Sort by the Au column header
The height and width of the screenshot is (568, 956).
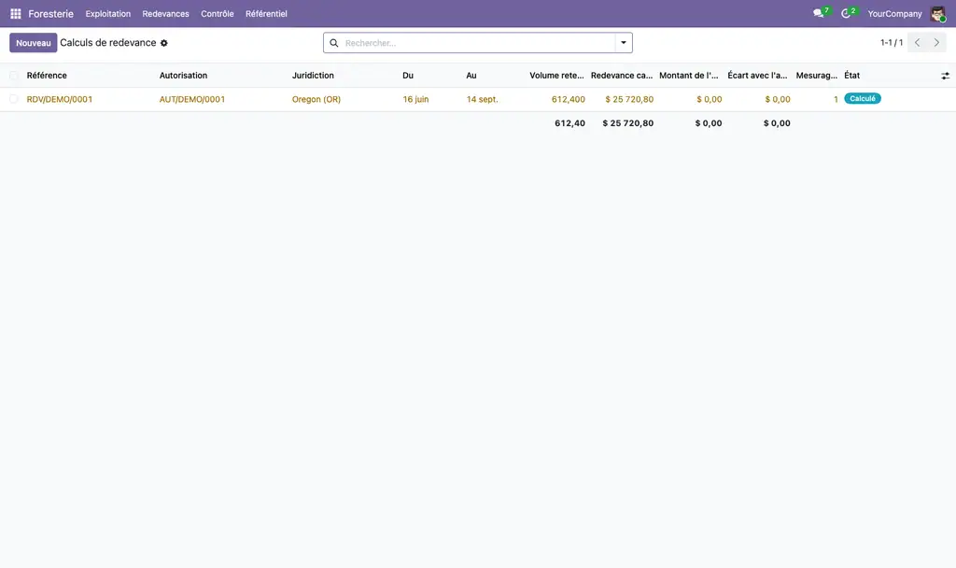tap(471, 76)
